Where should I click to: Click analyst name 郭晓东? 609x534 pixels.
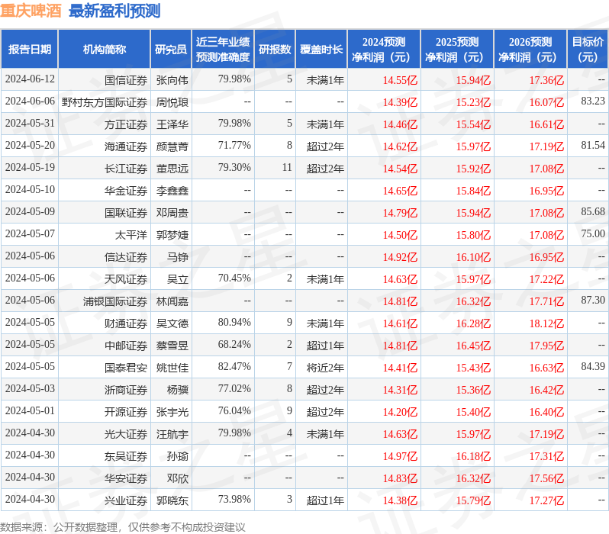(172, 501)
